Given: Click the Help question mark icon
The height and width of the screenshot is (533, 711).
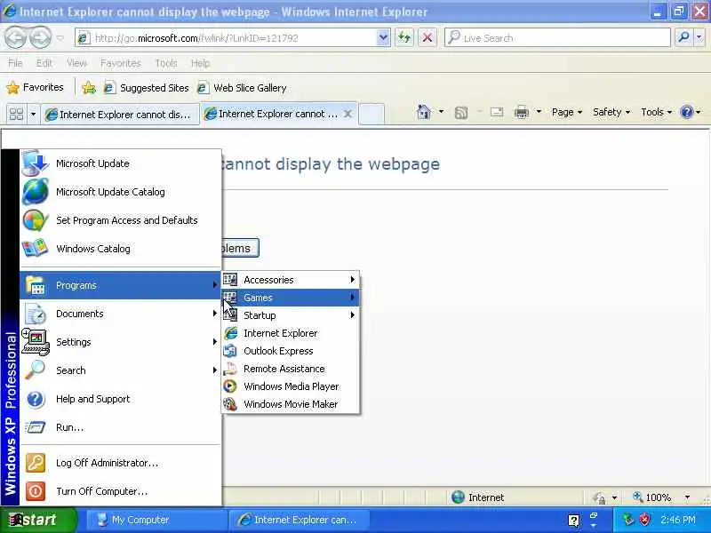Looking at the screenshot, I should click(686, 112).
